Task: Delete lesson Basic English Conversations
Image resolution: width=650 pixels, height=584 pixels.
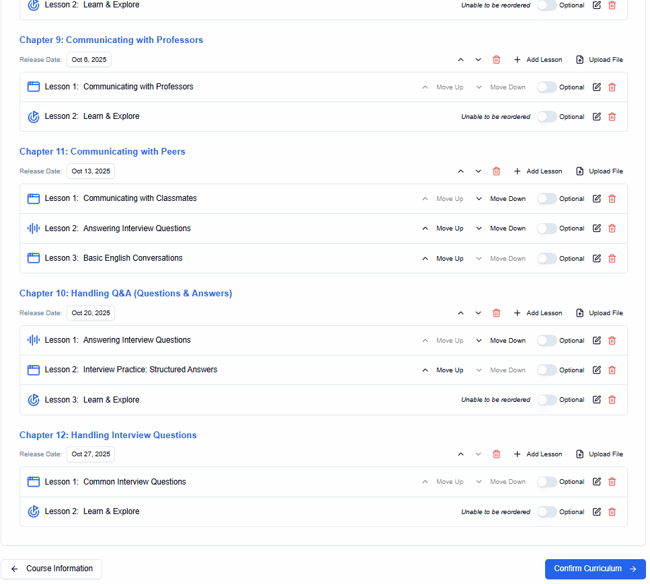Action: click(612, 258)
